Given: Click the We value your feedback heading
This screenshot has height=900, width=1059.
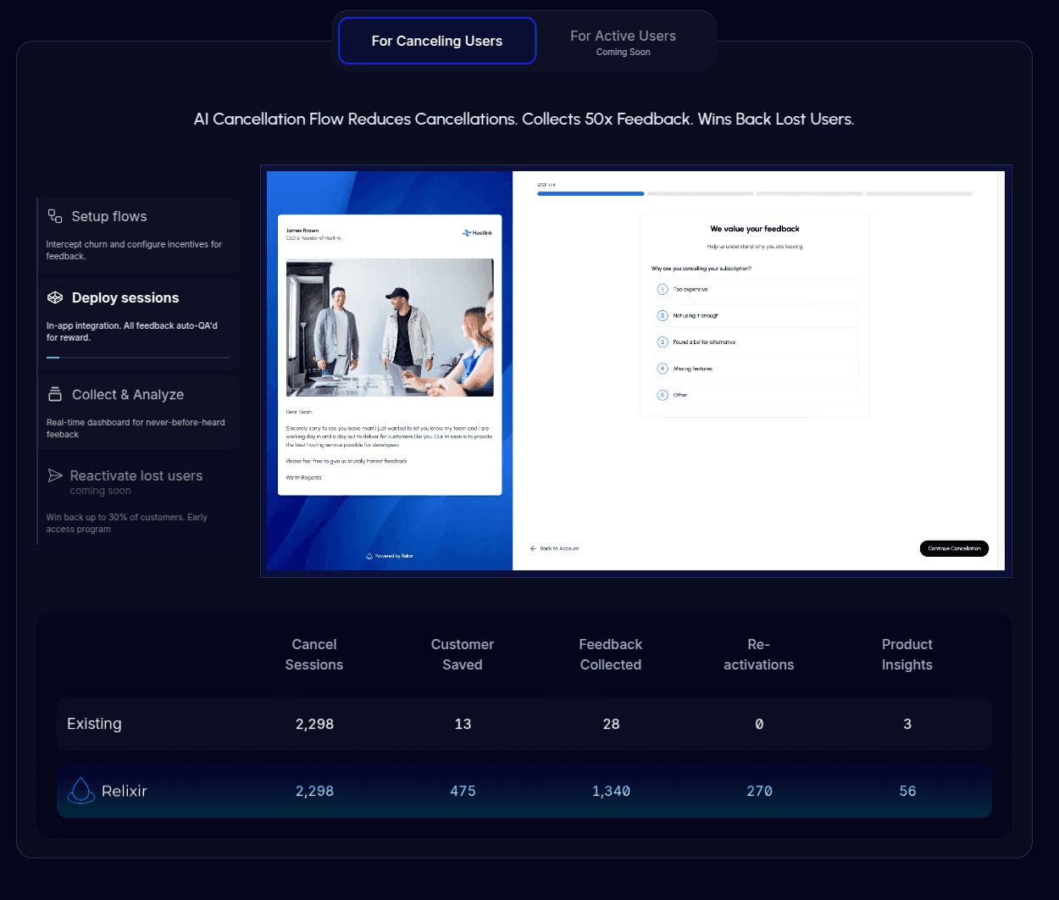Looking at the screenshot, I should pos(755,229).
